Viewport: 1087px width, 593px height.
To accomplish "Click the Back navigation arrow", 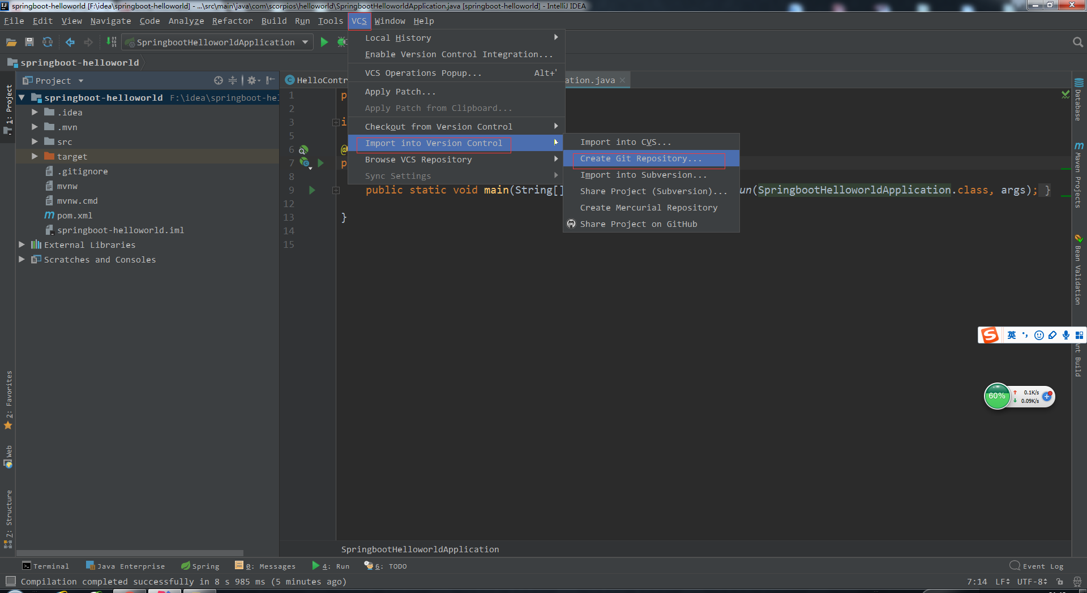I will click(x=70, y=42).
